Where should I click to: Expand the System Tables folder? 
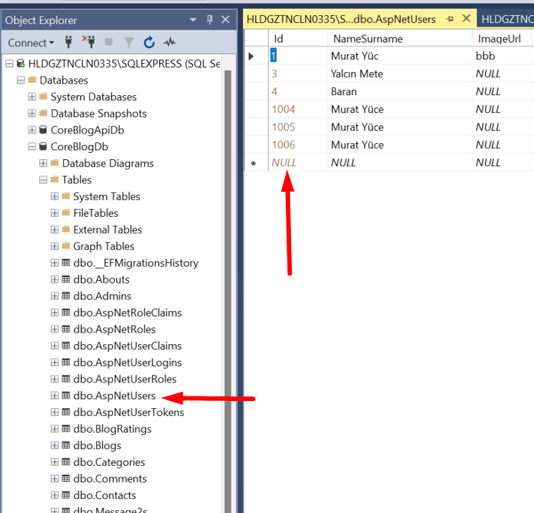tap(54, 196)
